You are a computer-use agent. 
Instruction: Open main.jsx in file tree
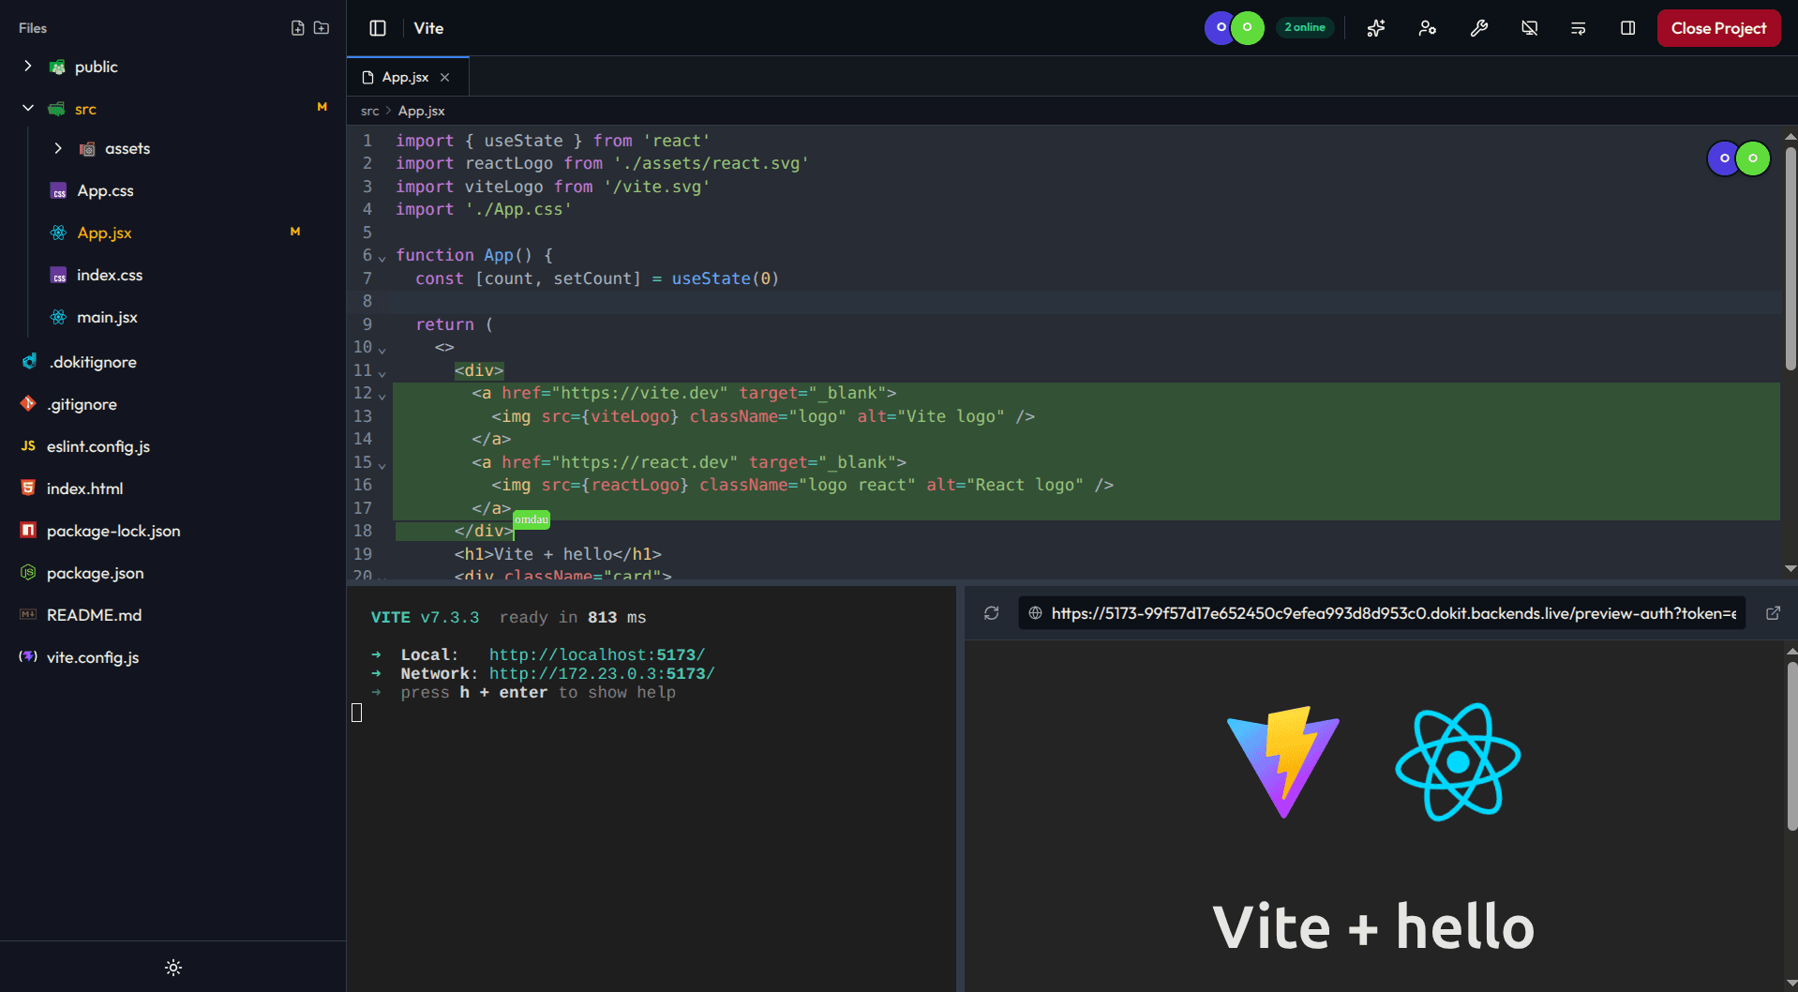pyautogui.click(x=107, y=317)
